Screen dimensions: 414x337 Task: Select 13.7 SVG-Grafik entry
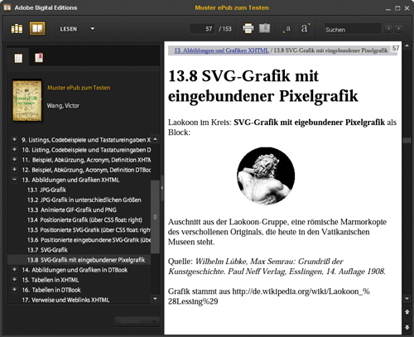[x=47, y=250]
